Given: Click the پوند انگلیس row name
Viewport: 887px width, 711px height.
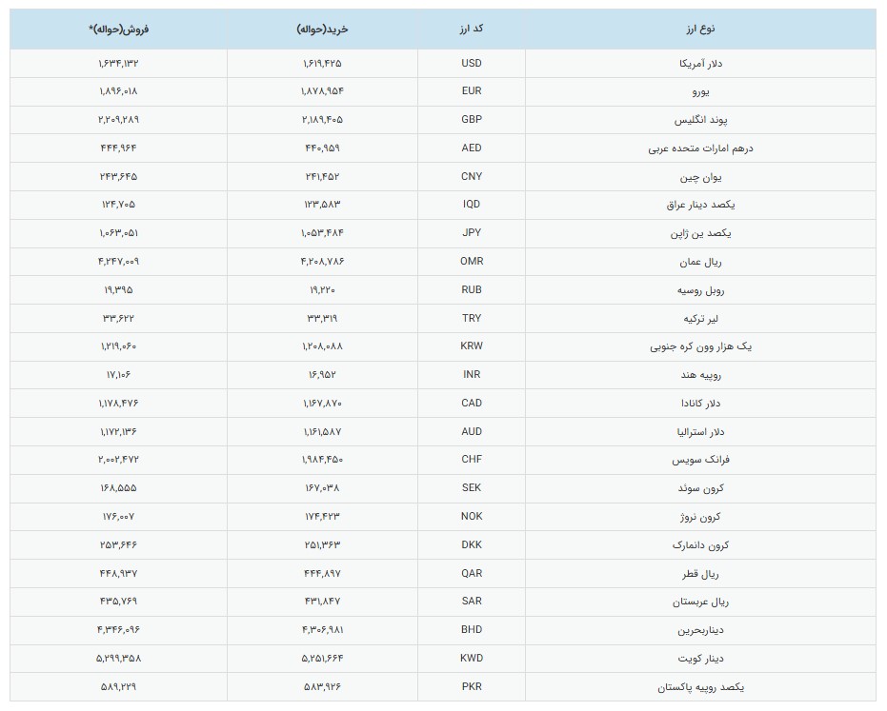Looking at the screenshot, I should pos(700,120).
